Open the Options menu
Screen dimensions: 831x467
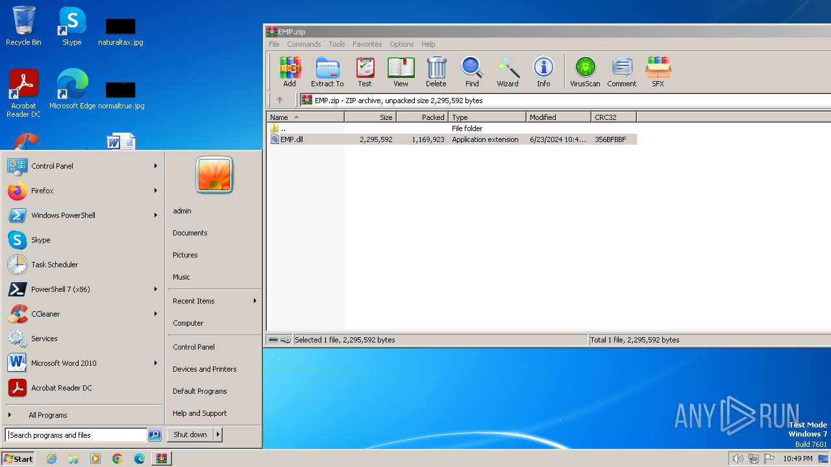click(x=401, y=44)
